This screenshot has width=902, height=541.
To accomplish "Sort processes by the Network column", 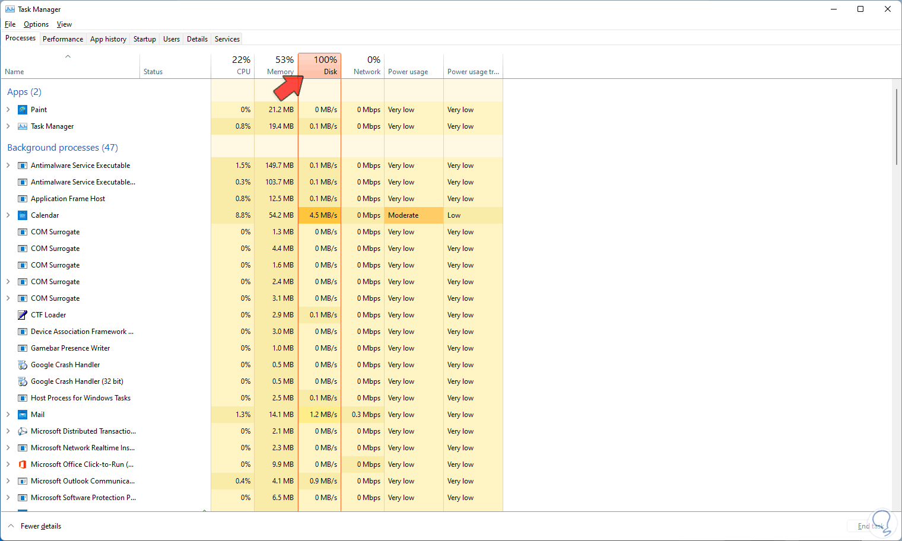I will (363, 66).
